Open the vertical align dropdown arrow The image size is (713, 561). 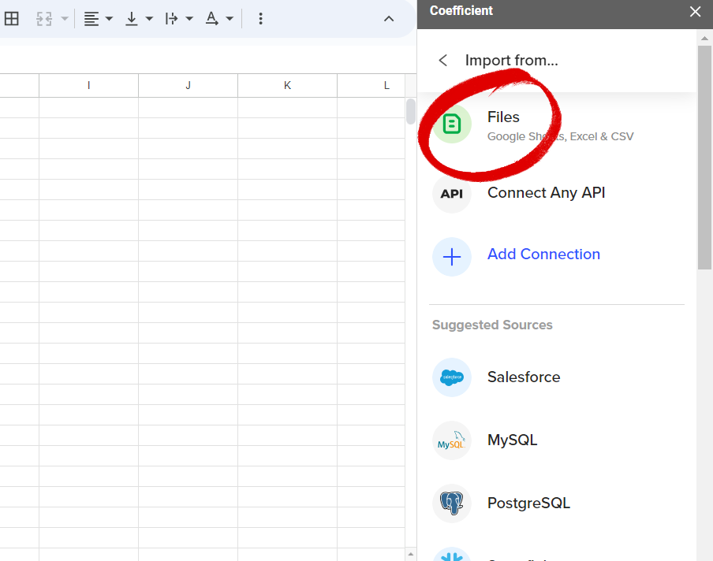pyautogui.click(x=149, y=19)
